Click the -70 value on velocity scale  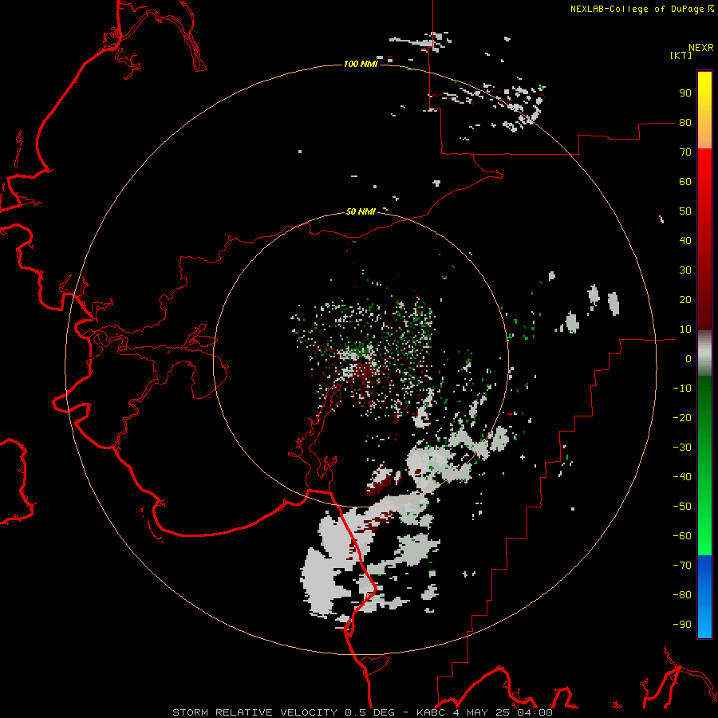pos(682,565)
